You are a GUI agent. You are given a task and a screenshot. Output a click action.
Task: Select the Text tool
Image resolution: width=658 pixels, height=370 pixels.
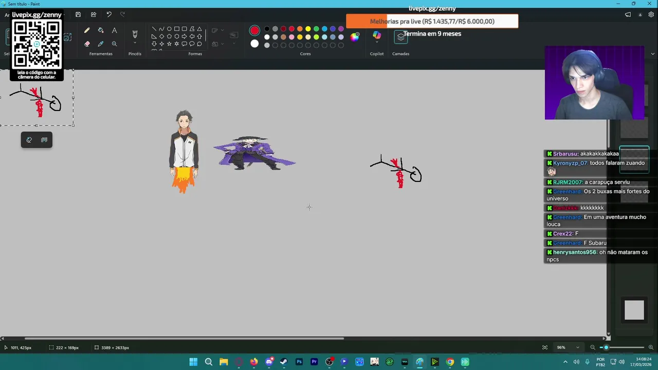tap(114, 31)
